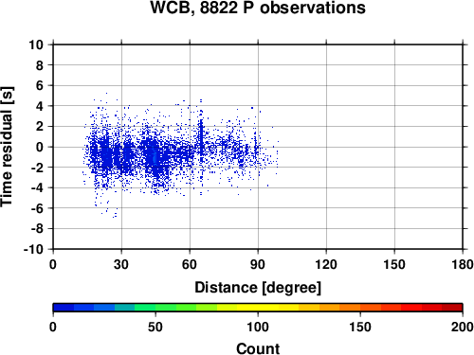Click the x-axis tick label 180
The image size is (474, 355).
(x=463, y=264)
